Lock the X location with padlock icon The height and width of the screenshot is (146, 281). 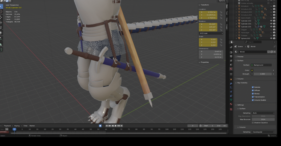[x=221, y=12]
